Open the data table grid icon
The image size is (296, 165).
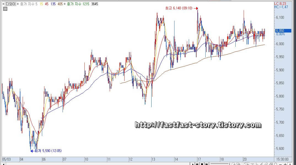[5, 9]
